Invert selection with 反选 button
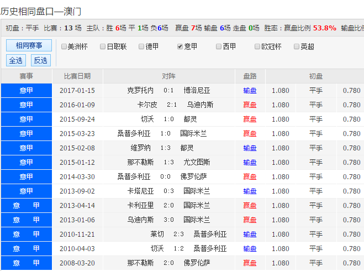 [41, 60]
